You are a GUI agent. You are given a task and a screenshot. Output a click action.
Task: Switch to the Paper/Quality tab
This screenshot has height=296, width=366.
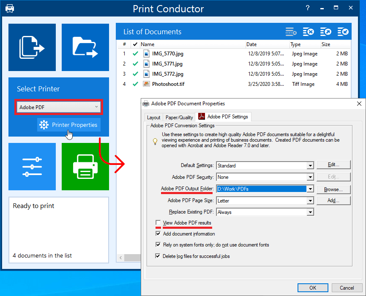pos(179,118)
